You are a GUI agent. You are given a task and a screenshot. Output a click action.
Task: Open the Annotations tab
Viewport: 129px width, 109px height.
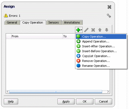tap(72, 22)
